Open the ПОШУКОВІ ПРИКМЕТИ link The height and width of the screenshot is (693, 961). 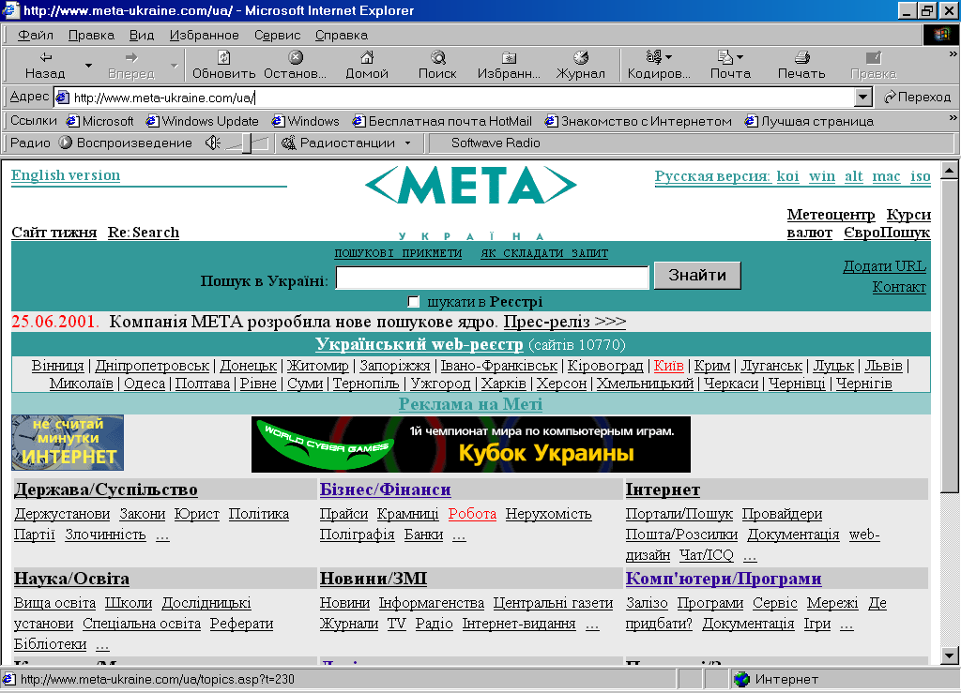point(398,253)
